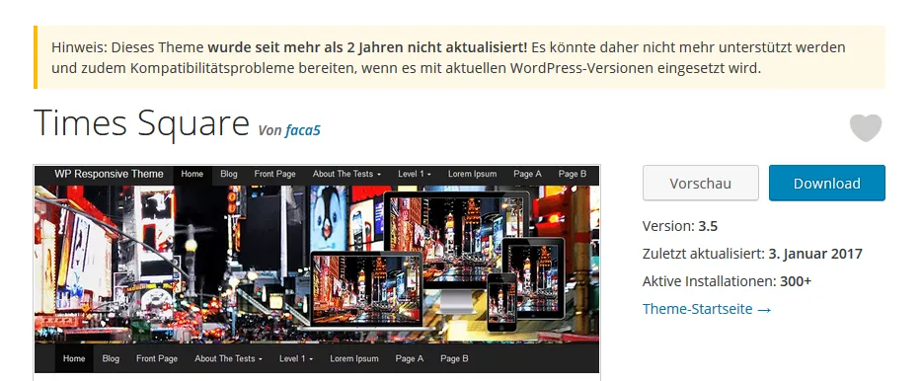Open the Theme-Startseite link
The height and width of the screenshot is (381, 922).
pyautogui.click(x=706, y=309)
